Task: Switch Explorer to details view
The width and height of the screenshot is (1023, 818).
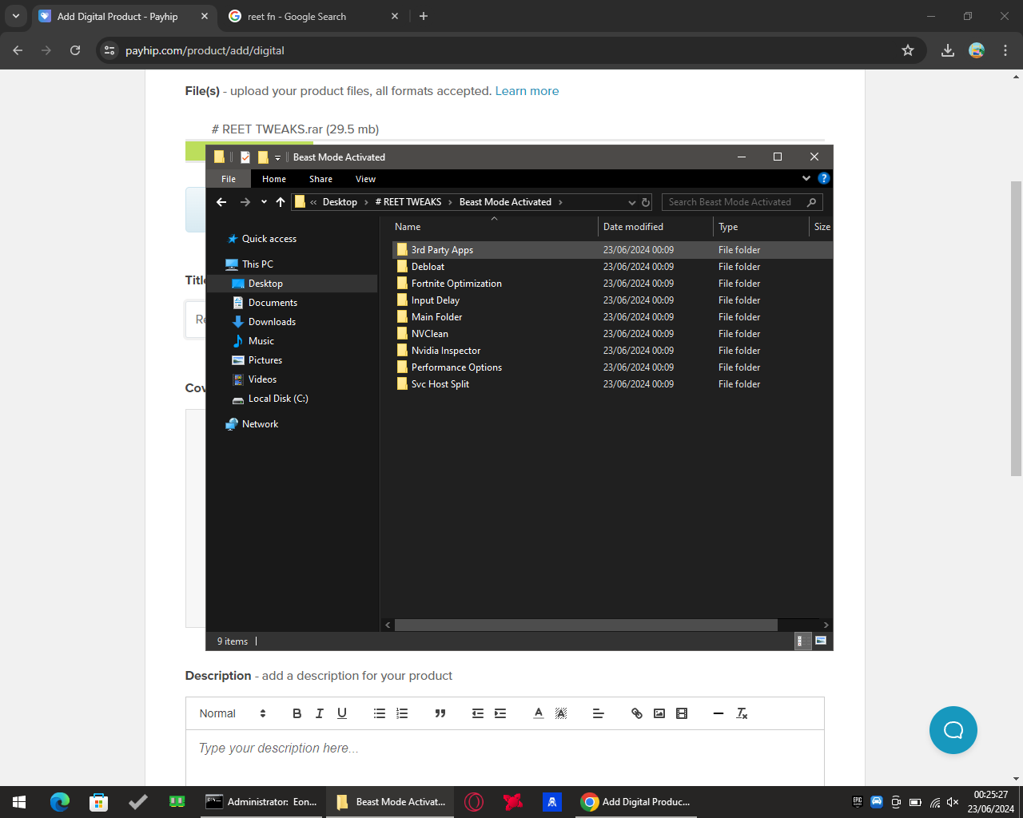Action: click(x=802, y=641)
